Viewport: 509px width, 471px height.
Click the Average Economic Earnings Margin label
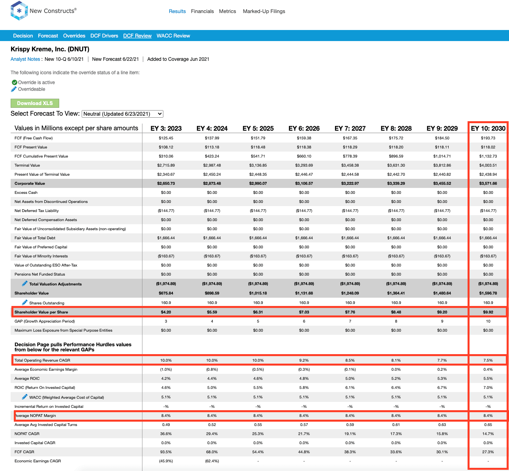coord(46,370)
